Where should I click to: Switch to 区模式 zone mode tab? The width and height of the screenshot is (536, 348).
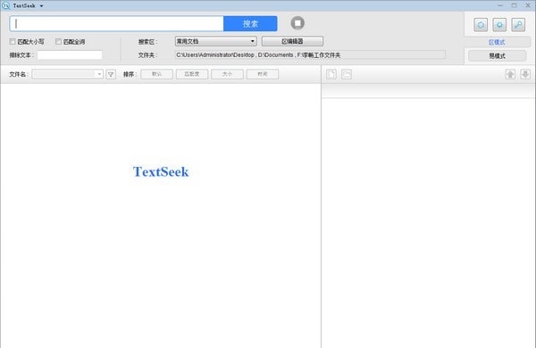[497, 42]
